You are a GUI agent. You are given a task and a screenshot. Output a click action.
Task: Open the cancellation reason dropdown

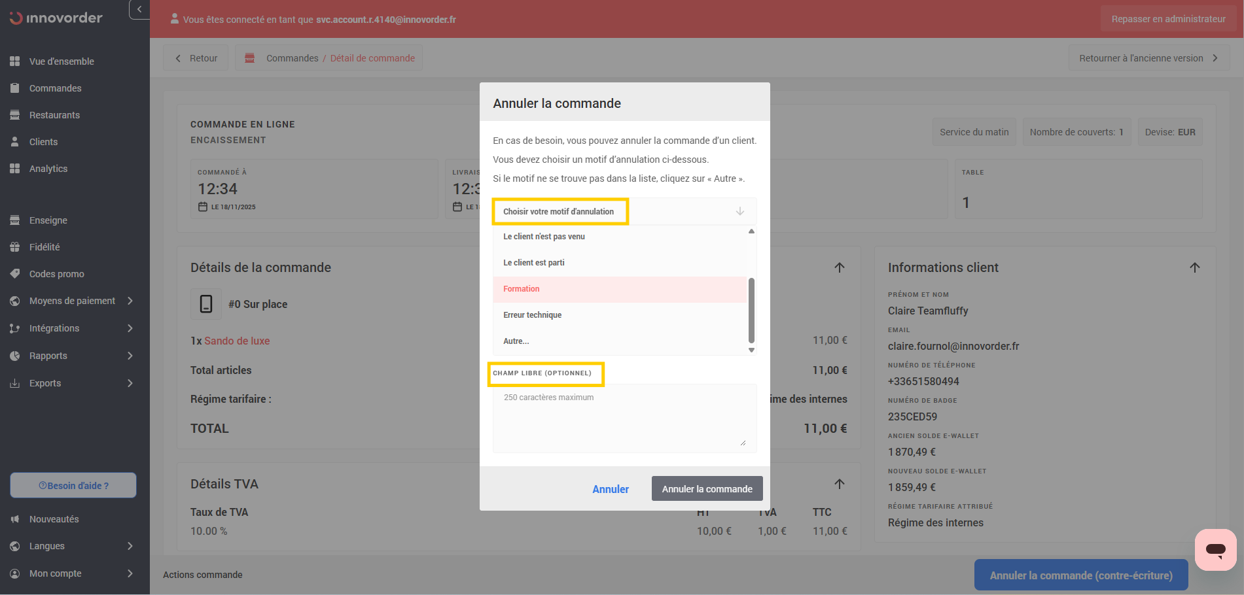(624, 212)
